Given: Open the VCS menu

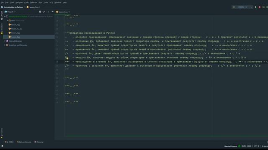Looking at the screenshot, I should tap(51, 2).
